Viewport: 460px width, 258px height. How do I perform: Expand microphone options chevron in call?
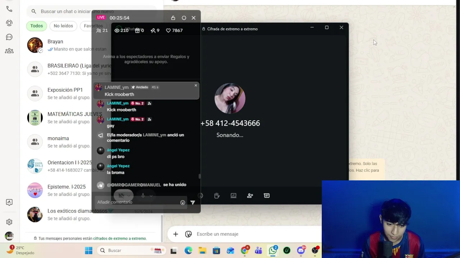click(x=151, y=196)
